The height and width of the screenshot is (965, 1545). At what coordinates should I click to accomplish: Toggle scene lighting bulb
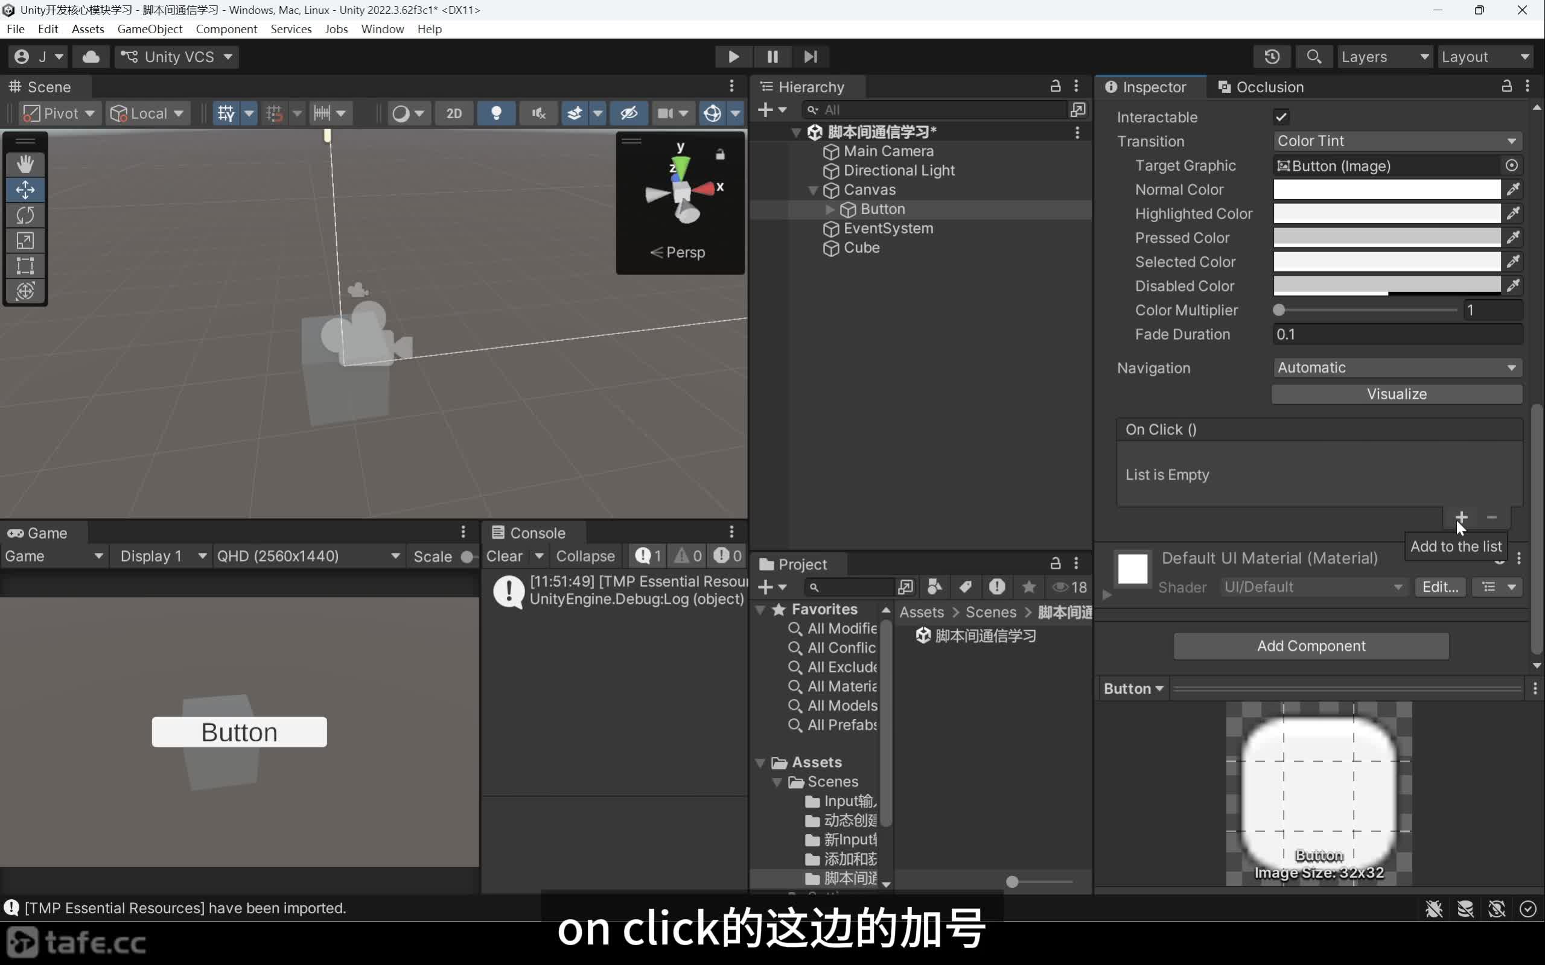496,113
